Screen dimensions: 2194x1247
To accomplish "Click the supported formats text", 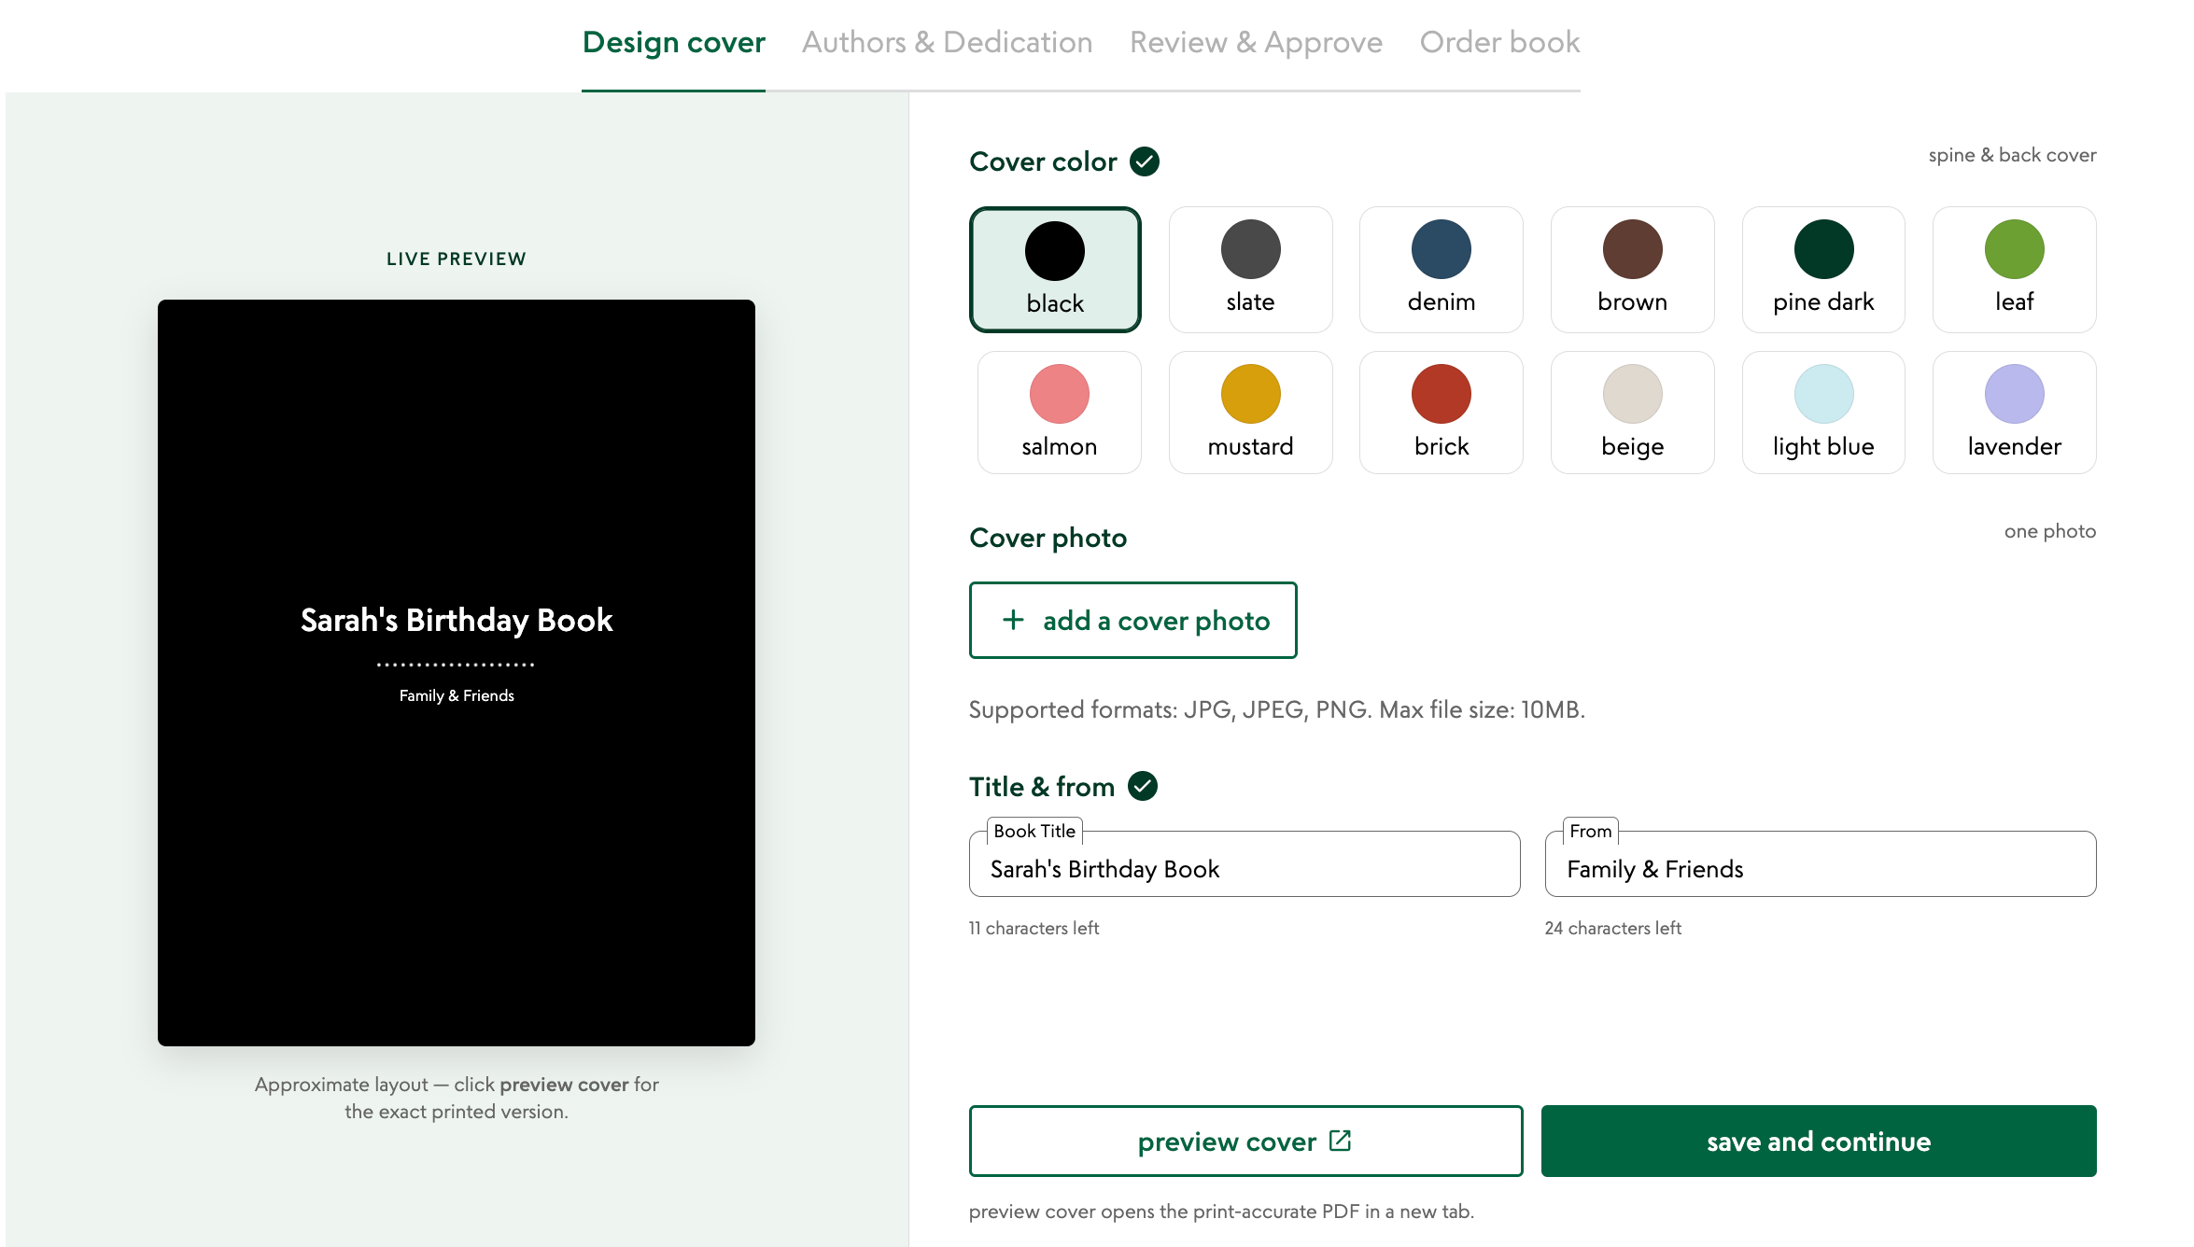I will click(1276, 709).
